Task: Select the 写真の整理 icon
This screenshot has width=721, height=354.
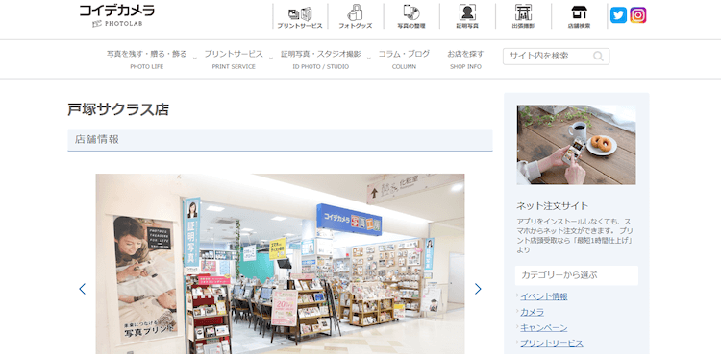Action: click(x=411, y=16)
